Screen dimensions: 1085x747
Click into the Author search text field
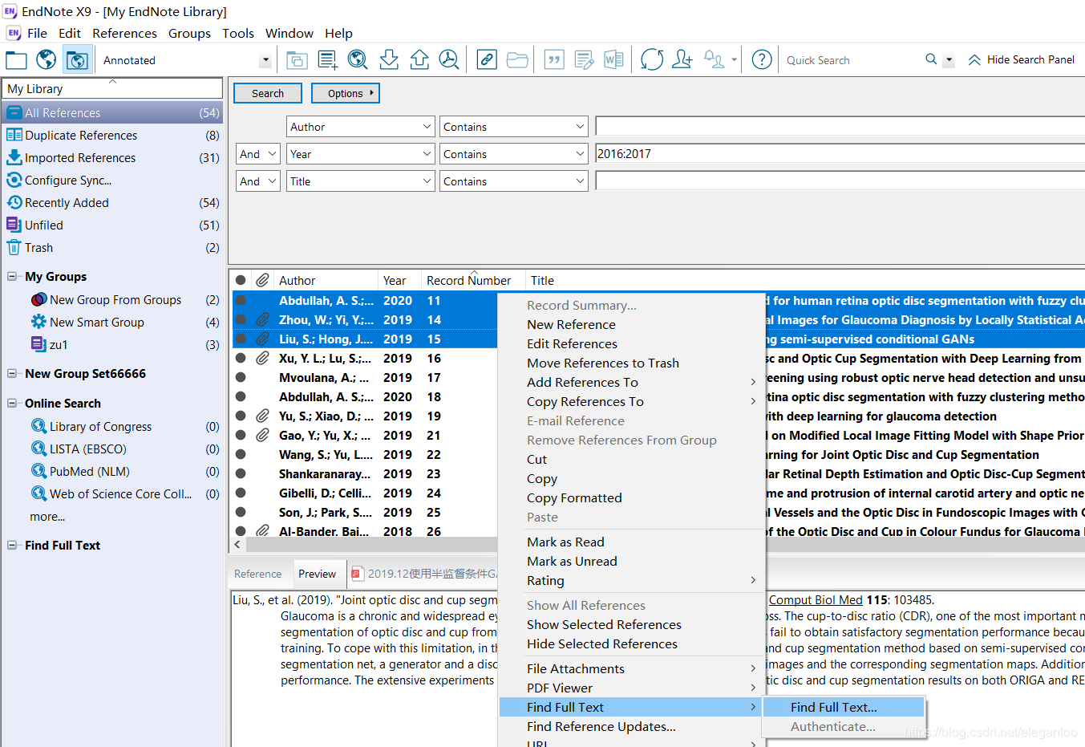840,127
